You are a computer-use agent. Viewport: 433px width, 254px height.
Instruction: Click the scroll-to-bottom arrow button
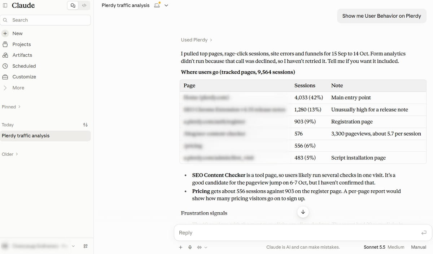click(303, 212)
